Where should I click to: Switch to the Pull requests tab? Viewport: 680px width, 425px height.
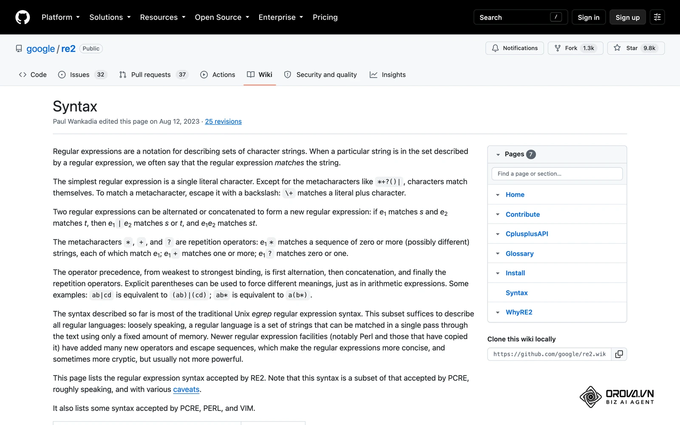(x=153, y=75)
